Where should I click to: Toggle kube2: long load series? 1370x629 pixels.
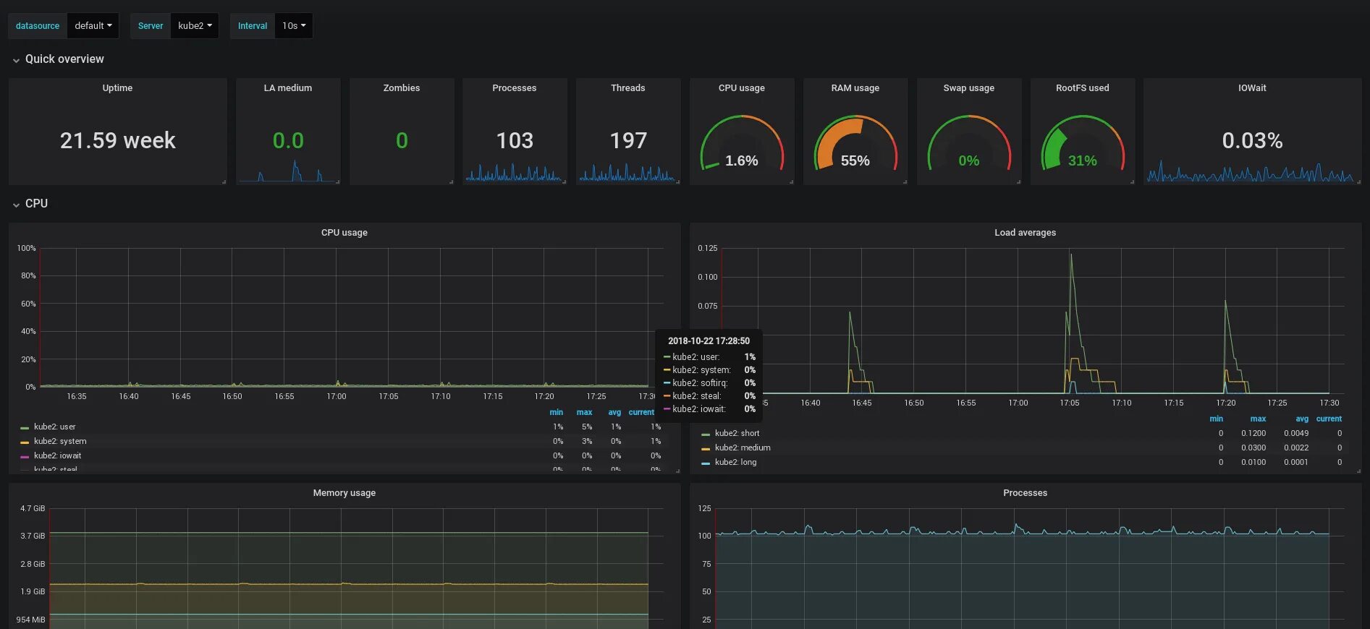[x=736, y=463]
